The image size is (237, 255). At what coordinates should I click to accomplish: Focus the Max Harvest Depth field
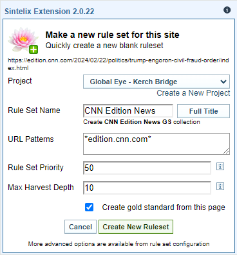[x=147, y=188]
